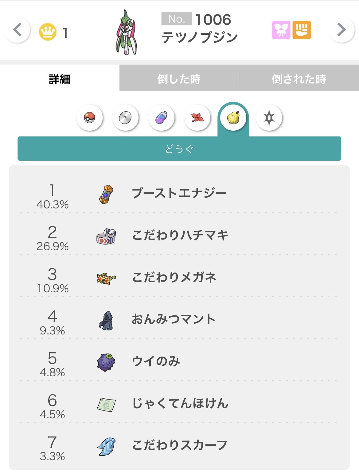Select the purple capsule ability icon
The width and height of the screenshot is (359, 474).
coord(161,118)
